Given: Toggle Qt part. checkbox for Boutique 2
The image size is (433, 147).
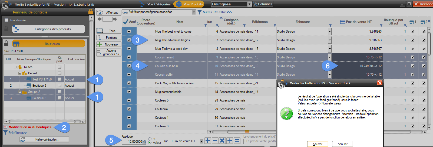Looking at the screenshot, I should pyautogui.click(x=60, y=86).
